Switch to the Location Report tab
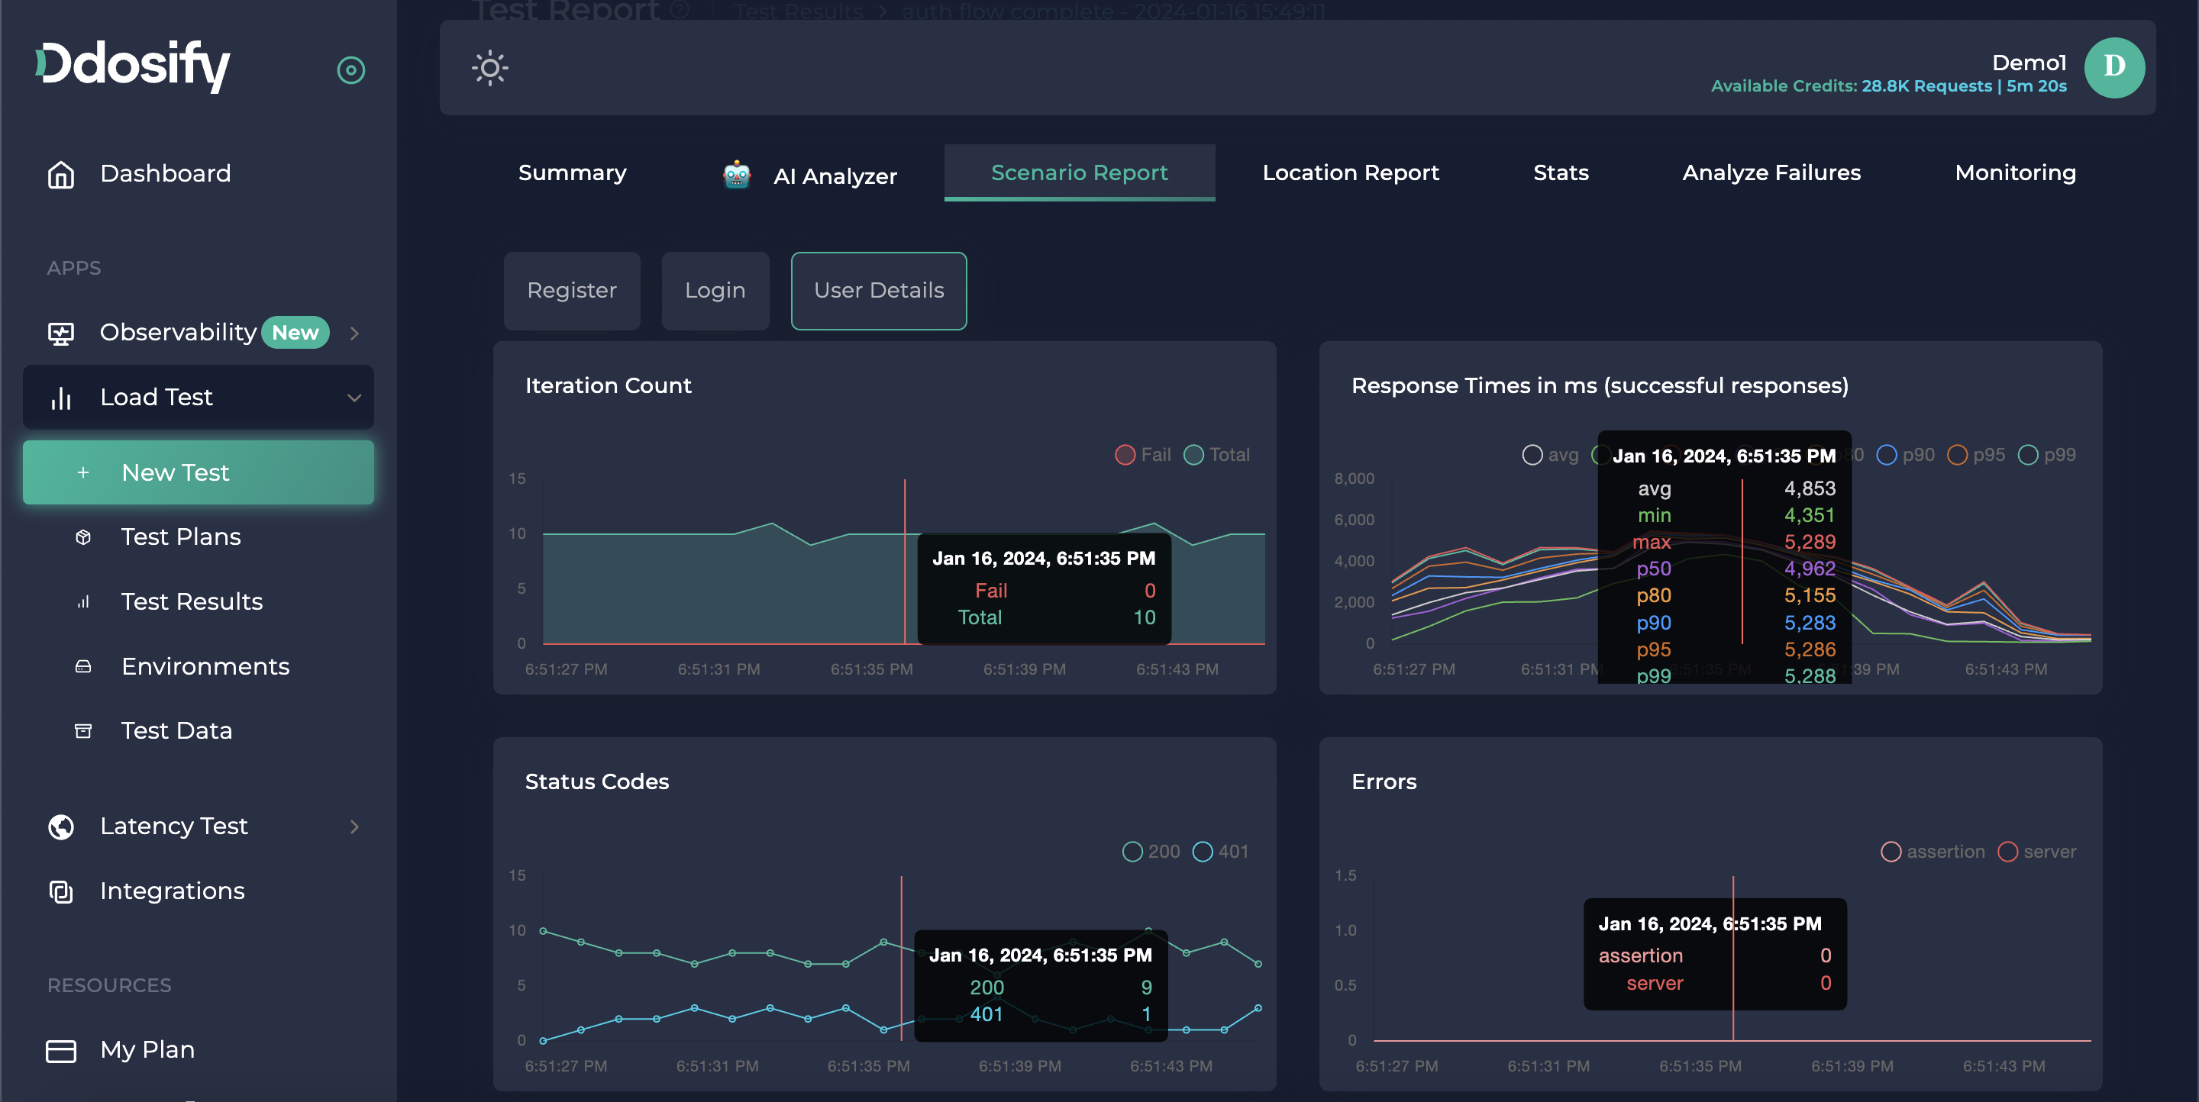This screenshot has height=1102, width=2199. pos(1351,172)
